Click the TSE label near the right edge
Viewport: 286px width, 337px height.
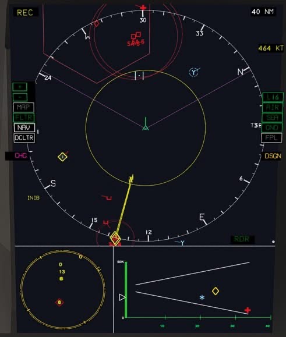click(256, 125)
